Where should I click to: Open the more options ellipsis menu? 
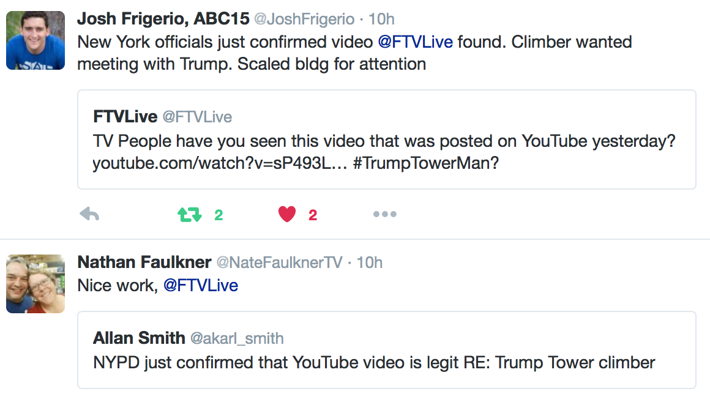[x=385, y=214]
